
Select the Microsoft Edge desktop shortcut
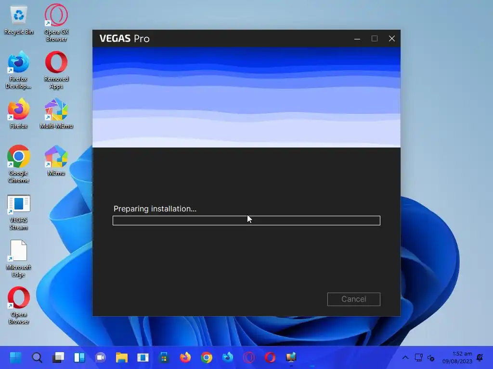19,259
